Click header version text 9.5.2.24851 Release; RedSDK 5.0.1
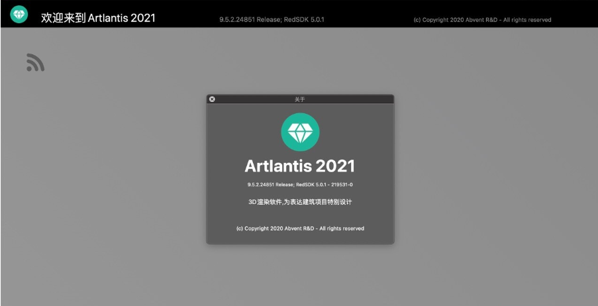Image resolution: width=598 pixels, height=306 pixels. 272,19
